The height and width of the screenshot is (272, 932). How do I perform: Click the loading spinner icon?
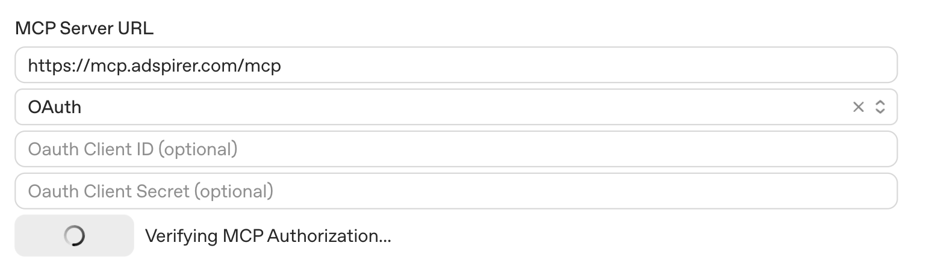[x=74, y=236]
